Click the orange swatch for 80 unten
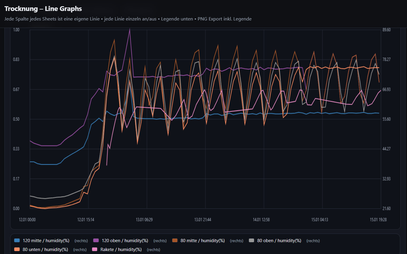Image resolution: width=407 pixels, height=254 pixels. coord(17,249)
